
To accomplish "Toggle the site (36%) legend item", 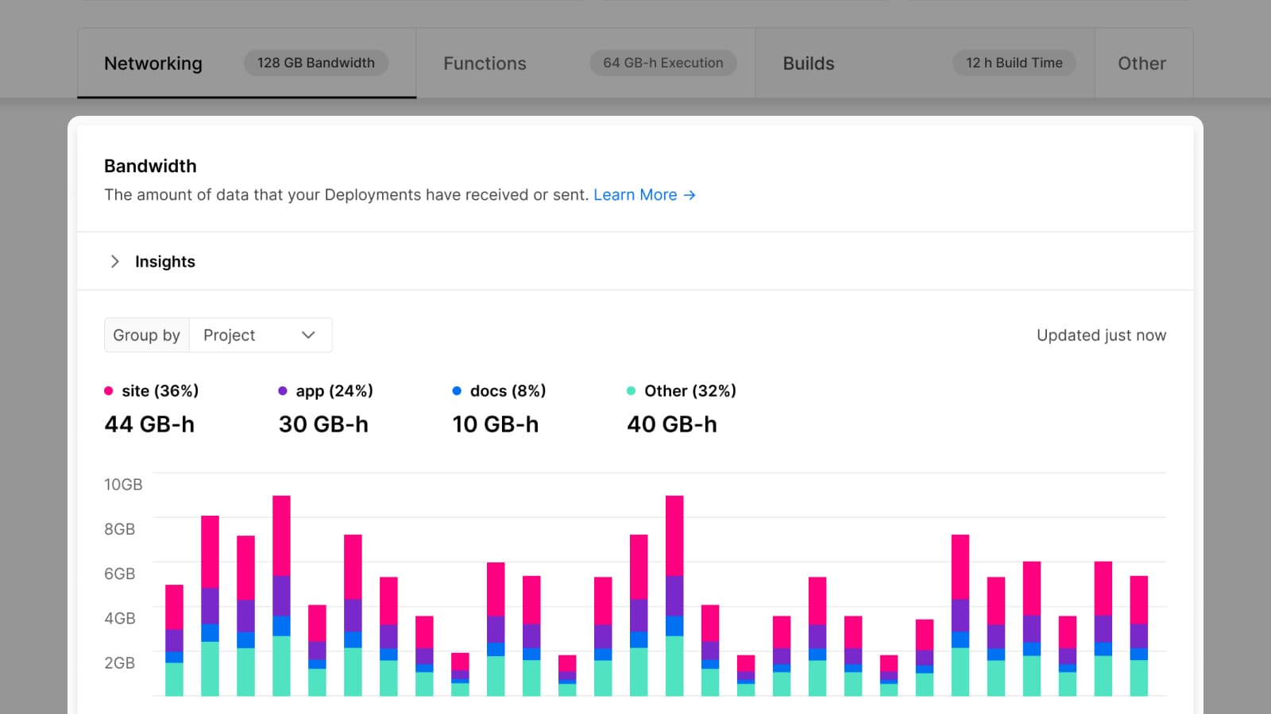I will point(160,391).
